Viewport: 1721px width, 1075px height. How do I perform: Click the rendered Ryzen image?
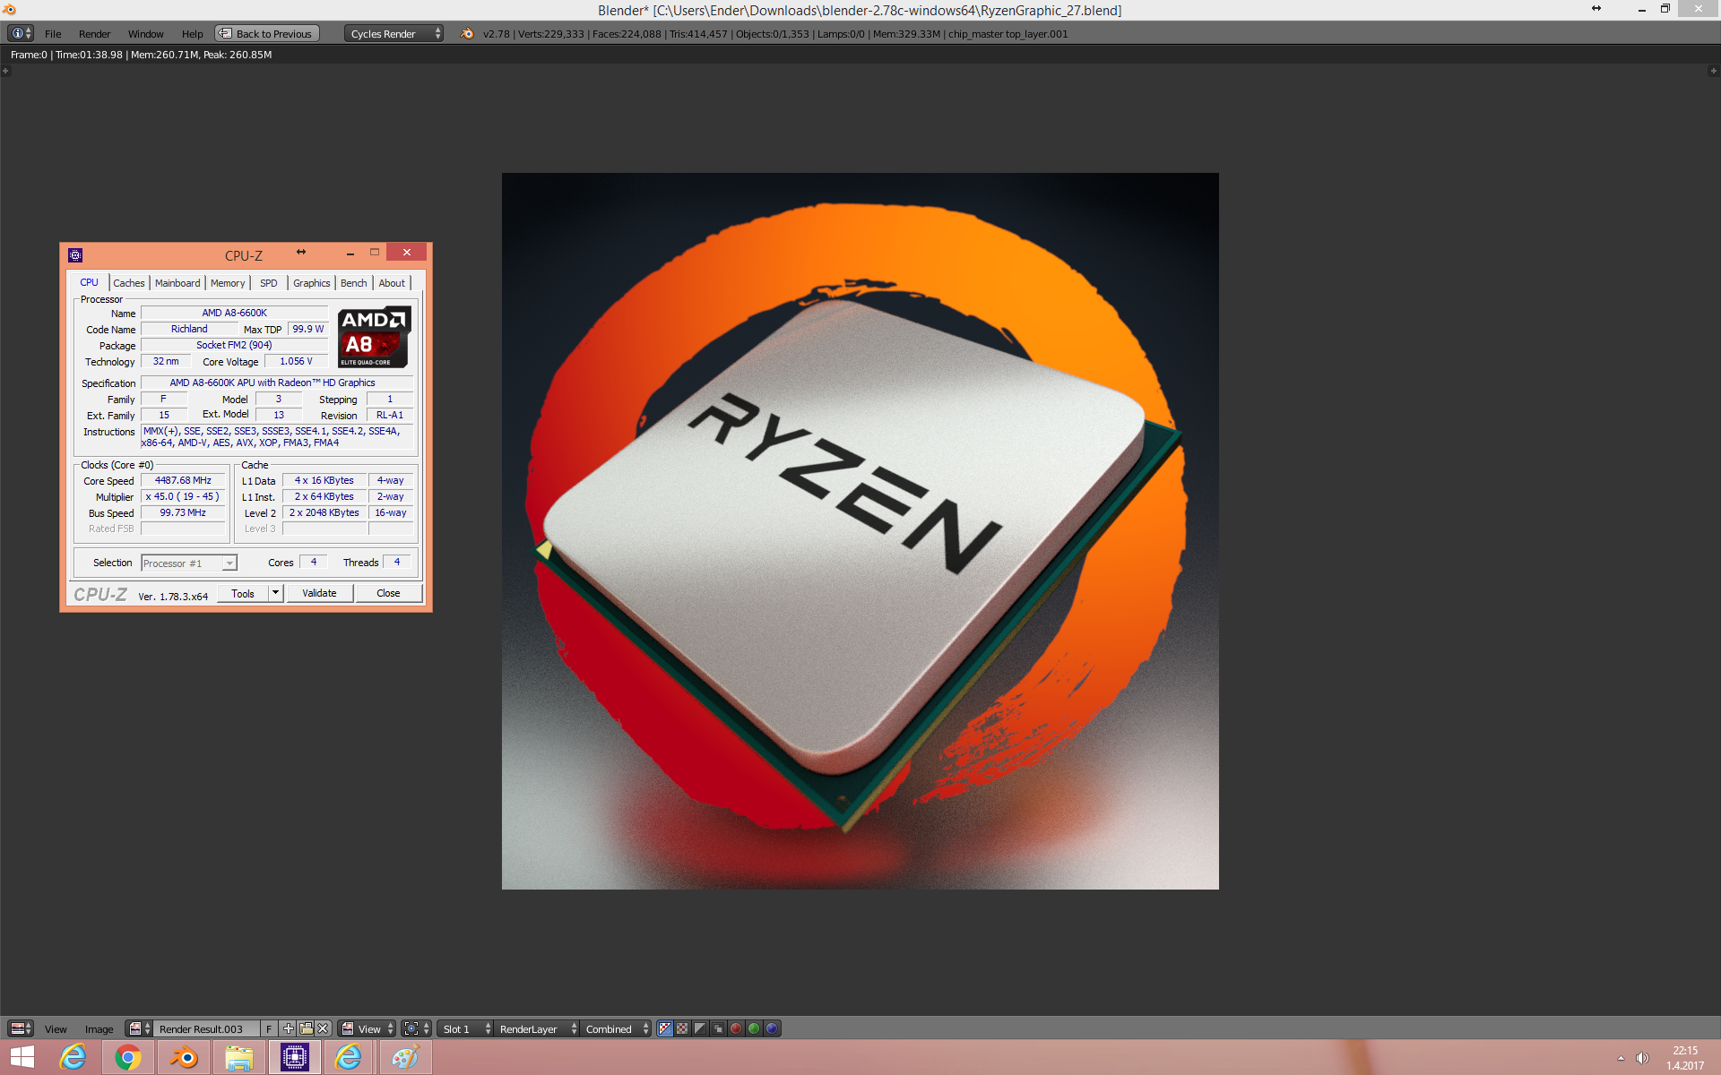pyautogui.click(x=860, y=531)
